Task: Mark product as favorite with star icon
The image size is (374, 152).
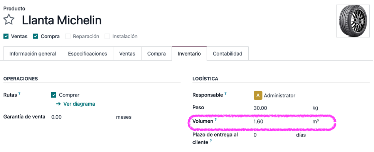Action: [9, 20]
